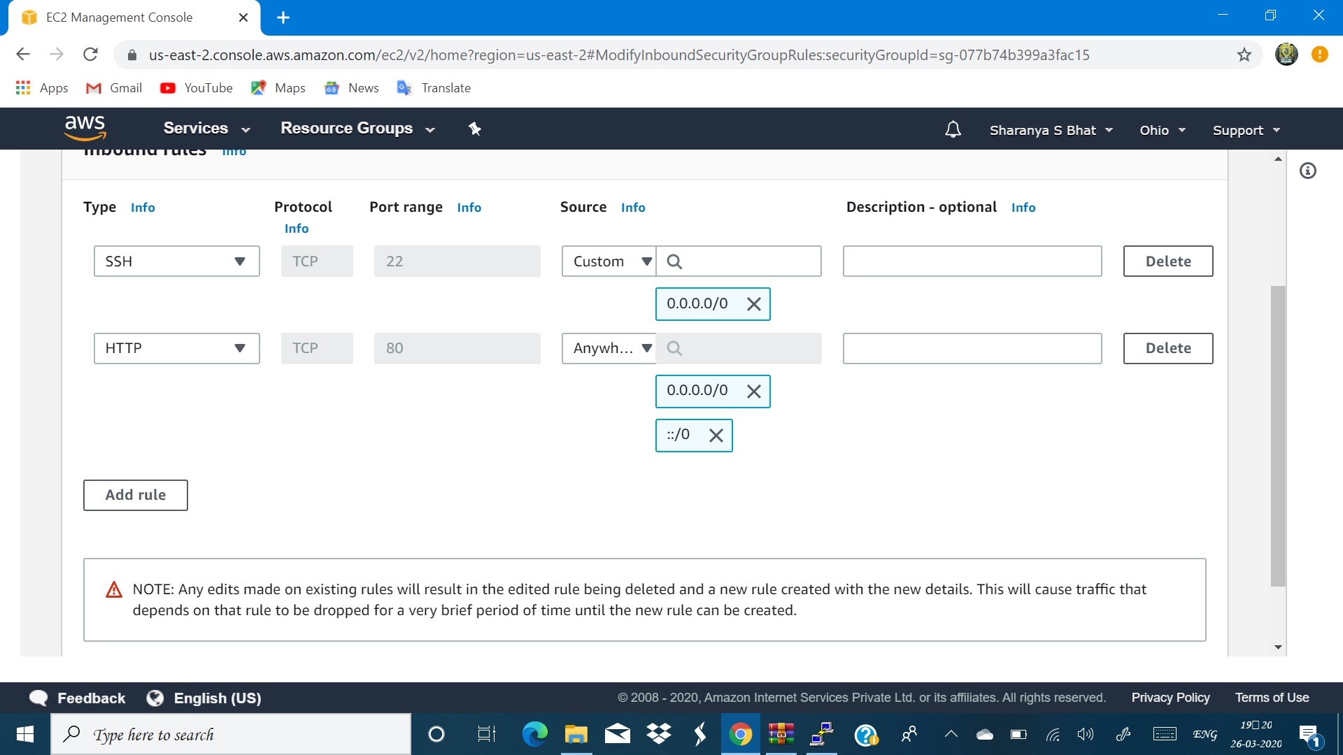Open the Apps bookmark shortcut
The height and width of the screenshot is (755, 1343).
(42, 88)
